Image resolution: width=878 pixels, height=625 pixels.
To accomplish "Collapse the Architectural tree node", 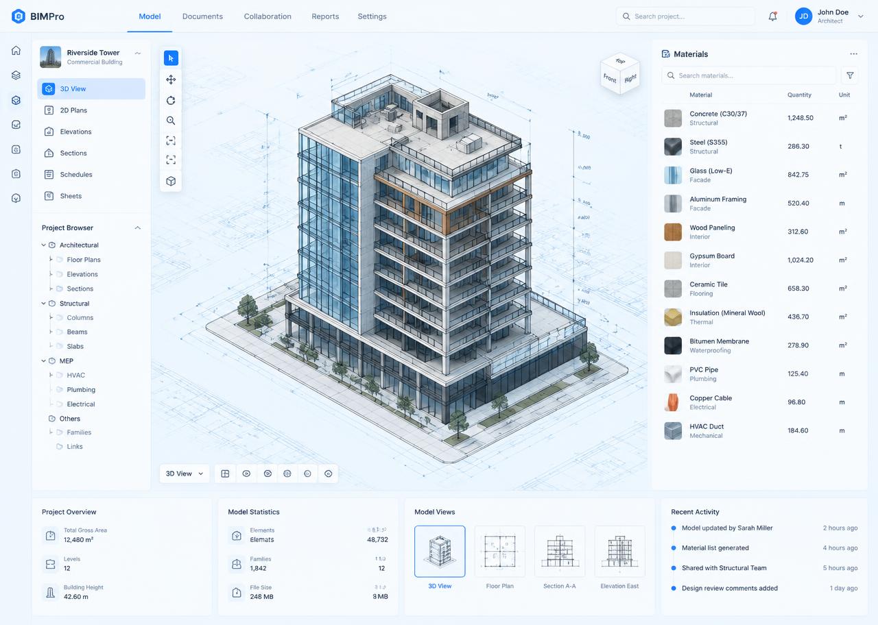I will 44,245.
